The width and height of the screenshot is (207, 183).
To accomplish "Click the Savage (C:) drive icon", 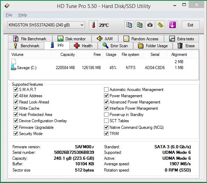I will coord(13,68).
